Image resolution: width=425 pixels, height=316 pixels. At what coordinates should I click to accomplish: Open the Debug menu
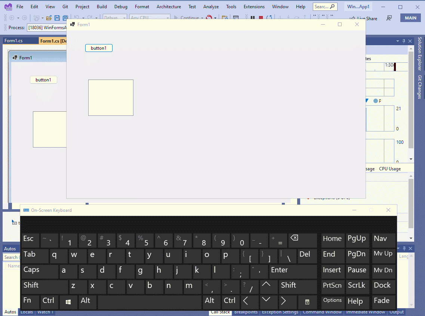point(120,6)
